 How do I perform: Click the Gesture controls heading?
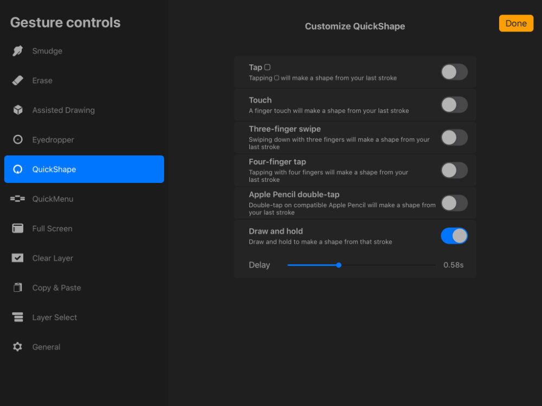click(x=66, y=22)
